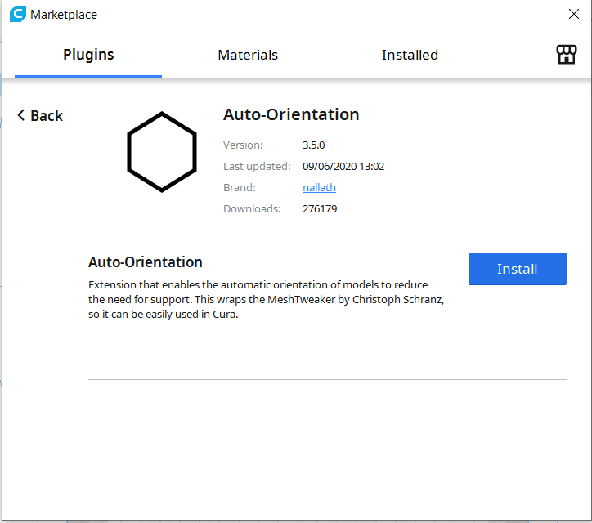Screen dimensions: 592x523
Task: Click the Auto-Orientation title heading
Action: [x=291, y=114]
